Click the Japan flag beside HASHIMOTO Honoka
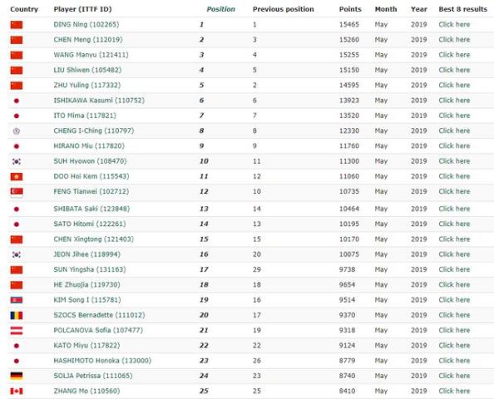This screenshot has width=494, height=399. coord(17,361)
